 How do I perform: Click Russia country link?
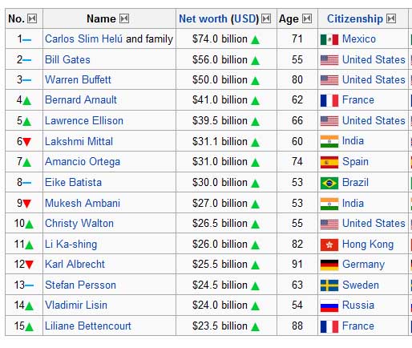(x=358, y=305)
